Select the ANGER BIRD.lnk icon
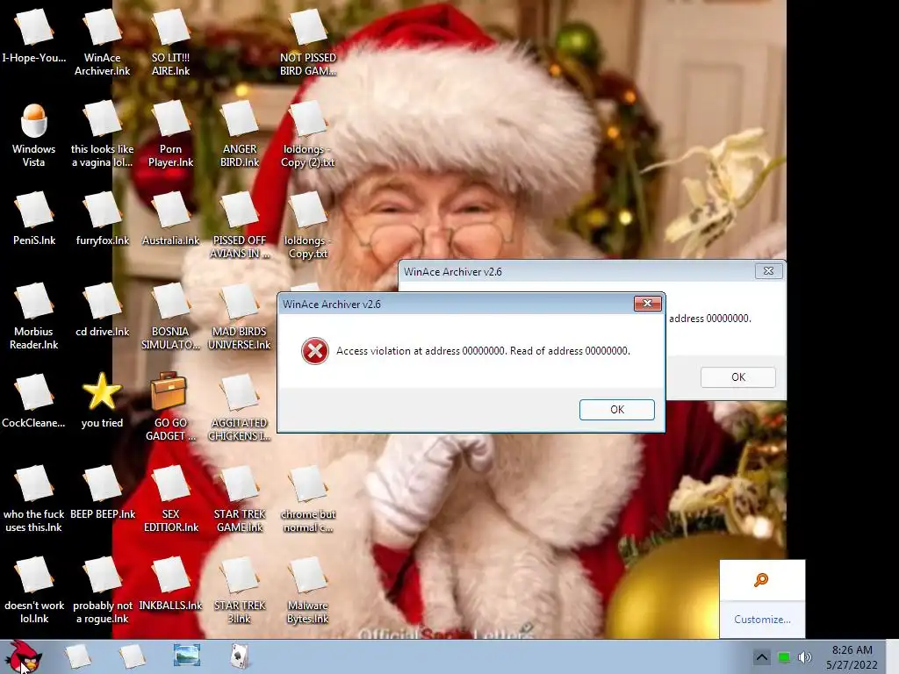Image resolution: width=899 pixels, height=674 pixels. tap(240, 134)
